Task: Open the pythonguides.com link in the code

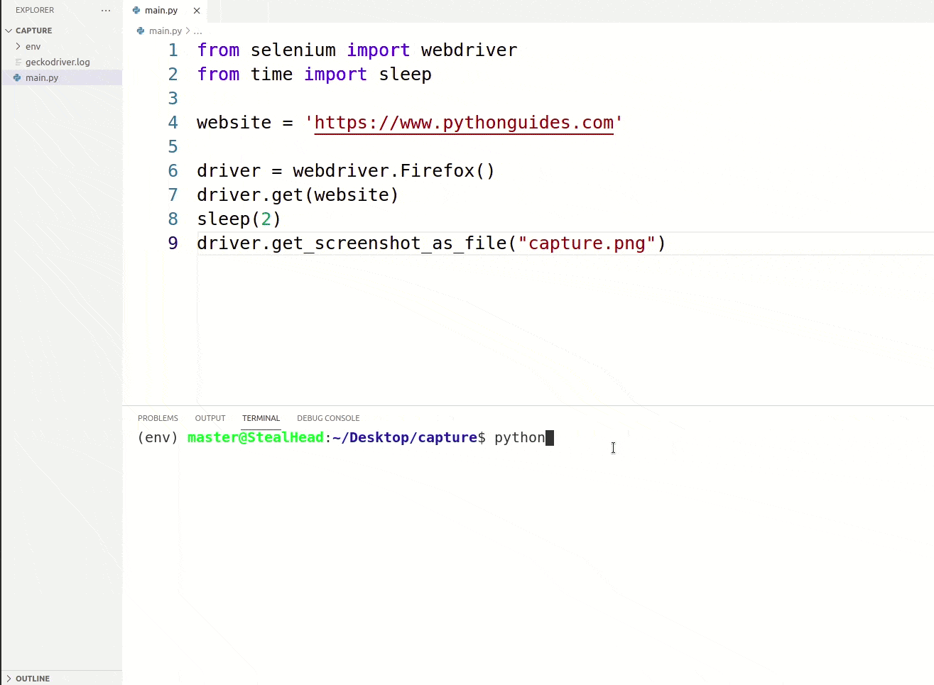Action: pos(464,122)
